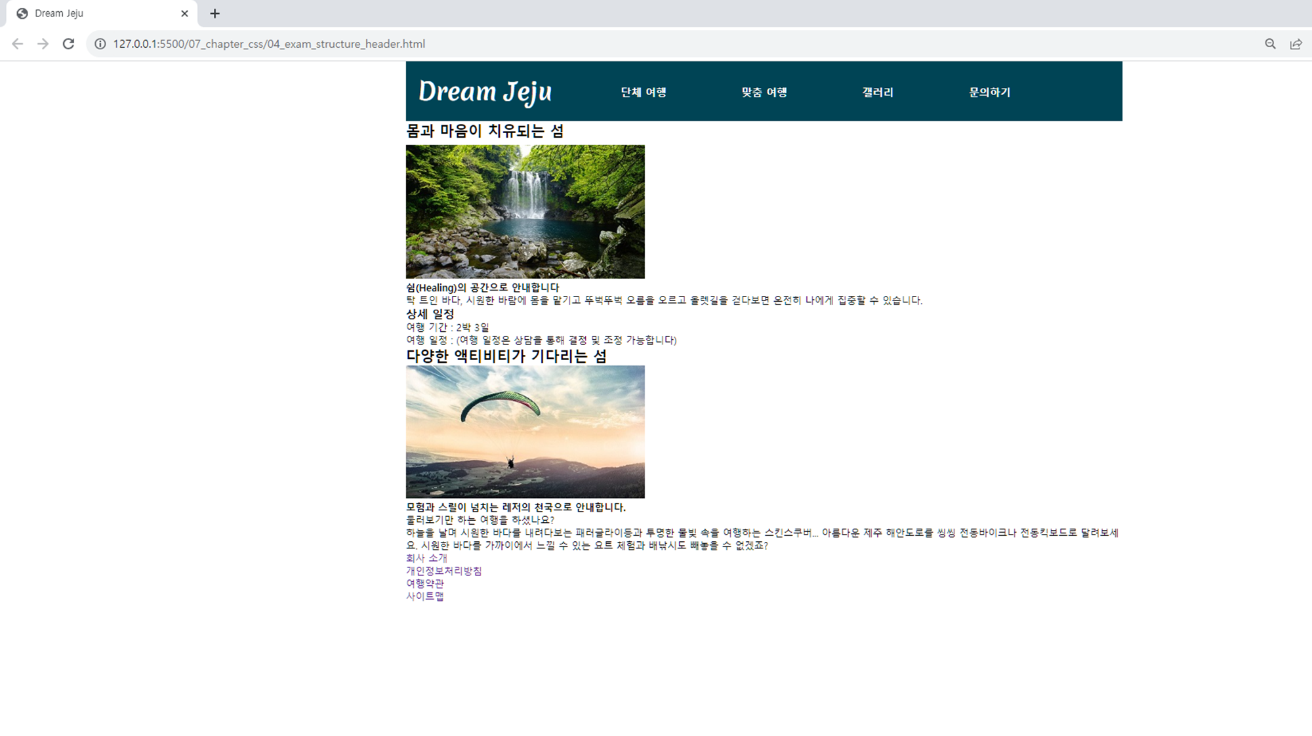Open the 문의하기 navigation item
Viewport: 1312px width, 736px height.
click(989, 92)
